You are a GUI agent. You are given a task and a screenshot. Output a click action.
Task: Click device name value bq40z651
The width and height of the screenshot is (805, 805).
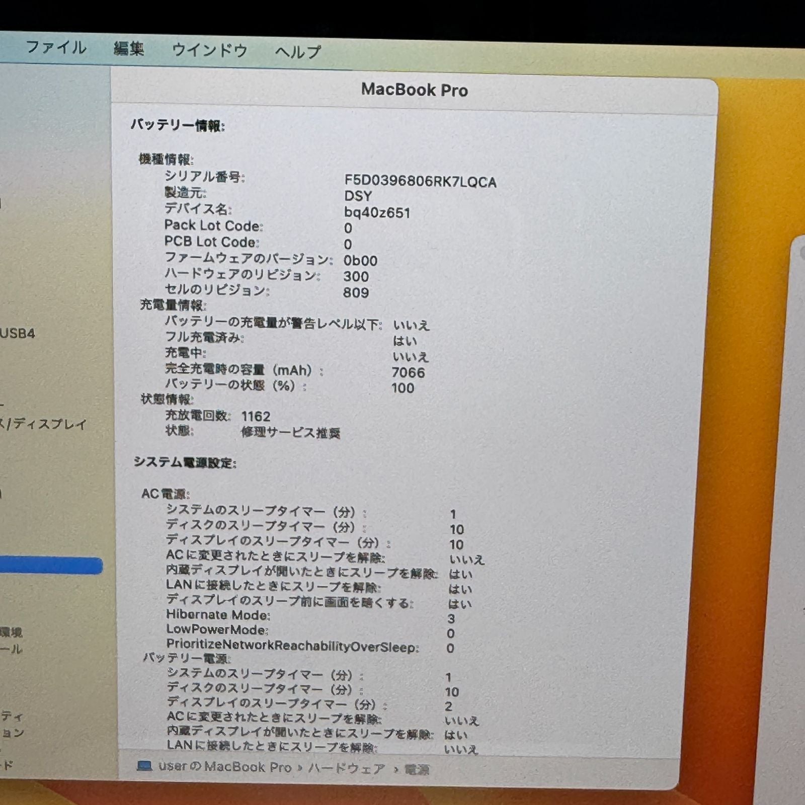click(x=377, y=213)
